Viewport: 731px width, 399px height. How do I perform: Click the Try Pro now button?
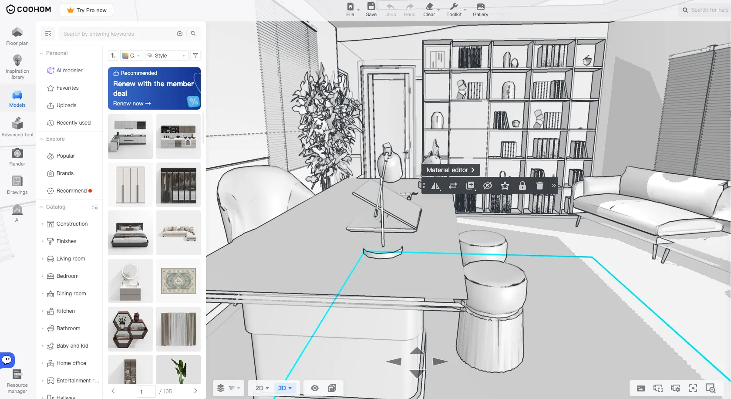click(x=87, y=10)
